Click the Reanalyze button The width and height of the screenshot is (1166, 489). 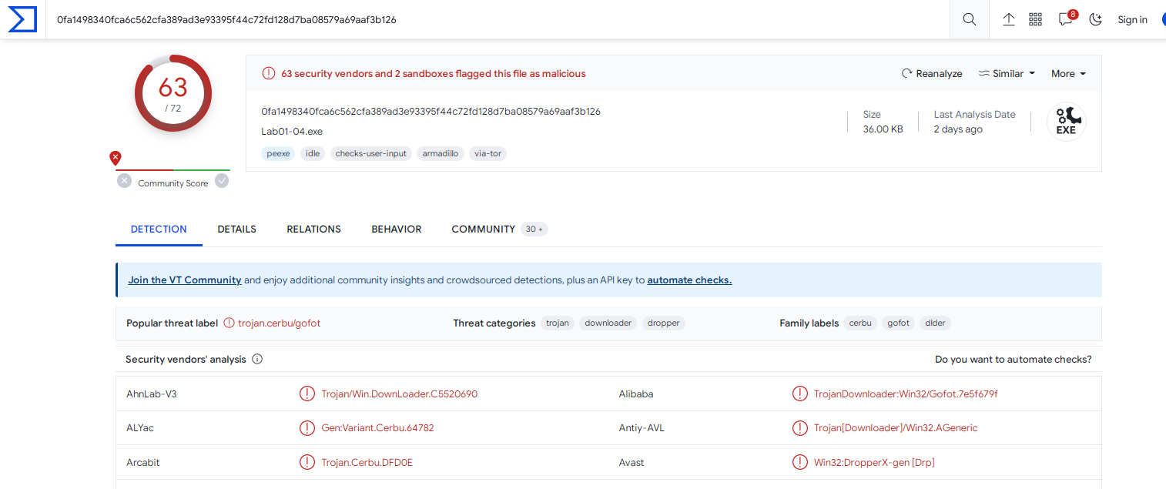932,74
